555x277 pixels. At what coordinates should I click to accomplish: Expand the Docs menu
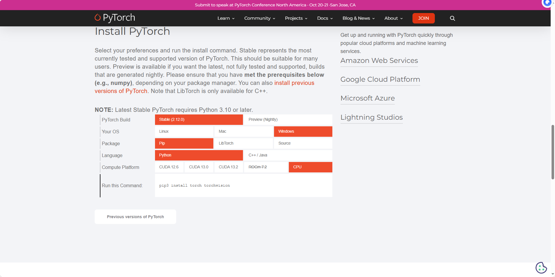click(325, 18)
